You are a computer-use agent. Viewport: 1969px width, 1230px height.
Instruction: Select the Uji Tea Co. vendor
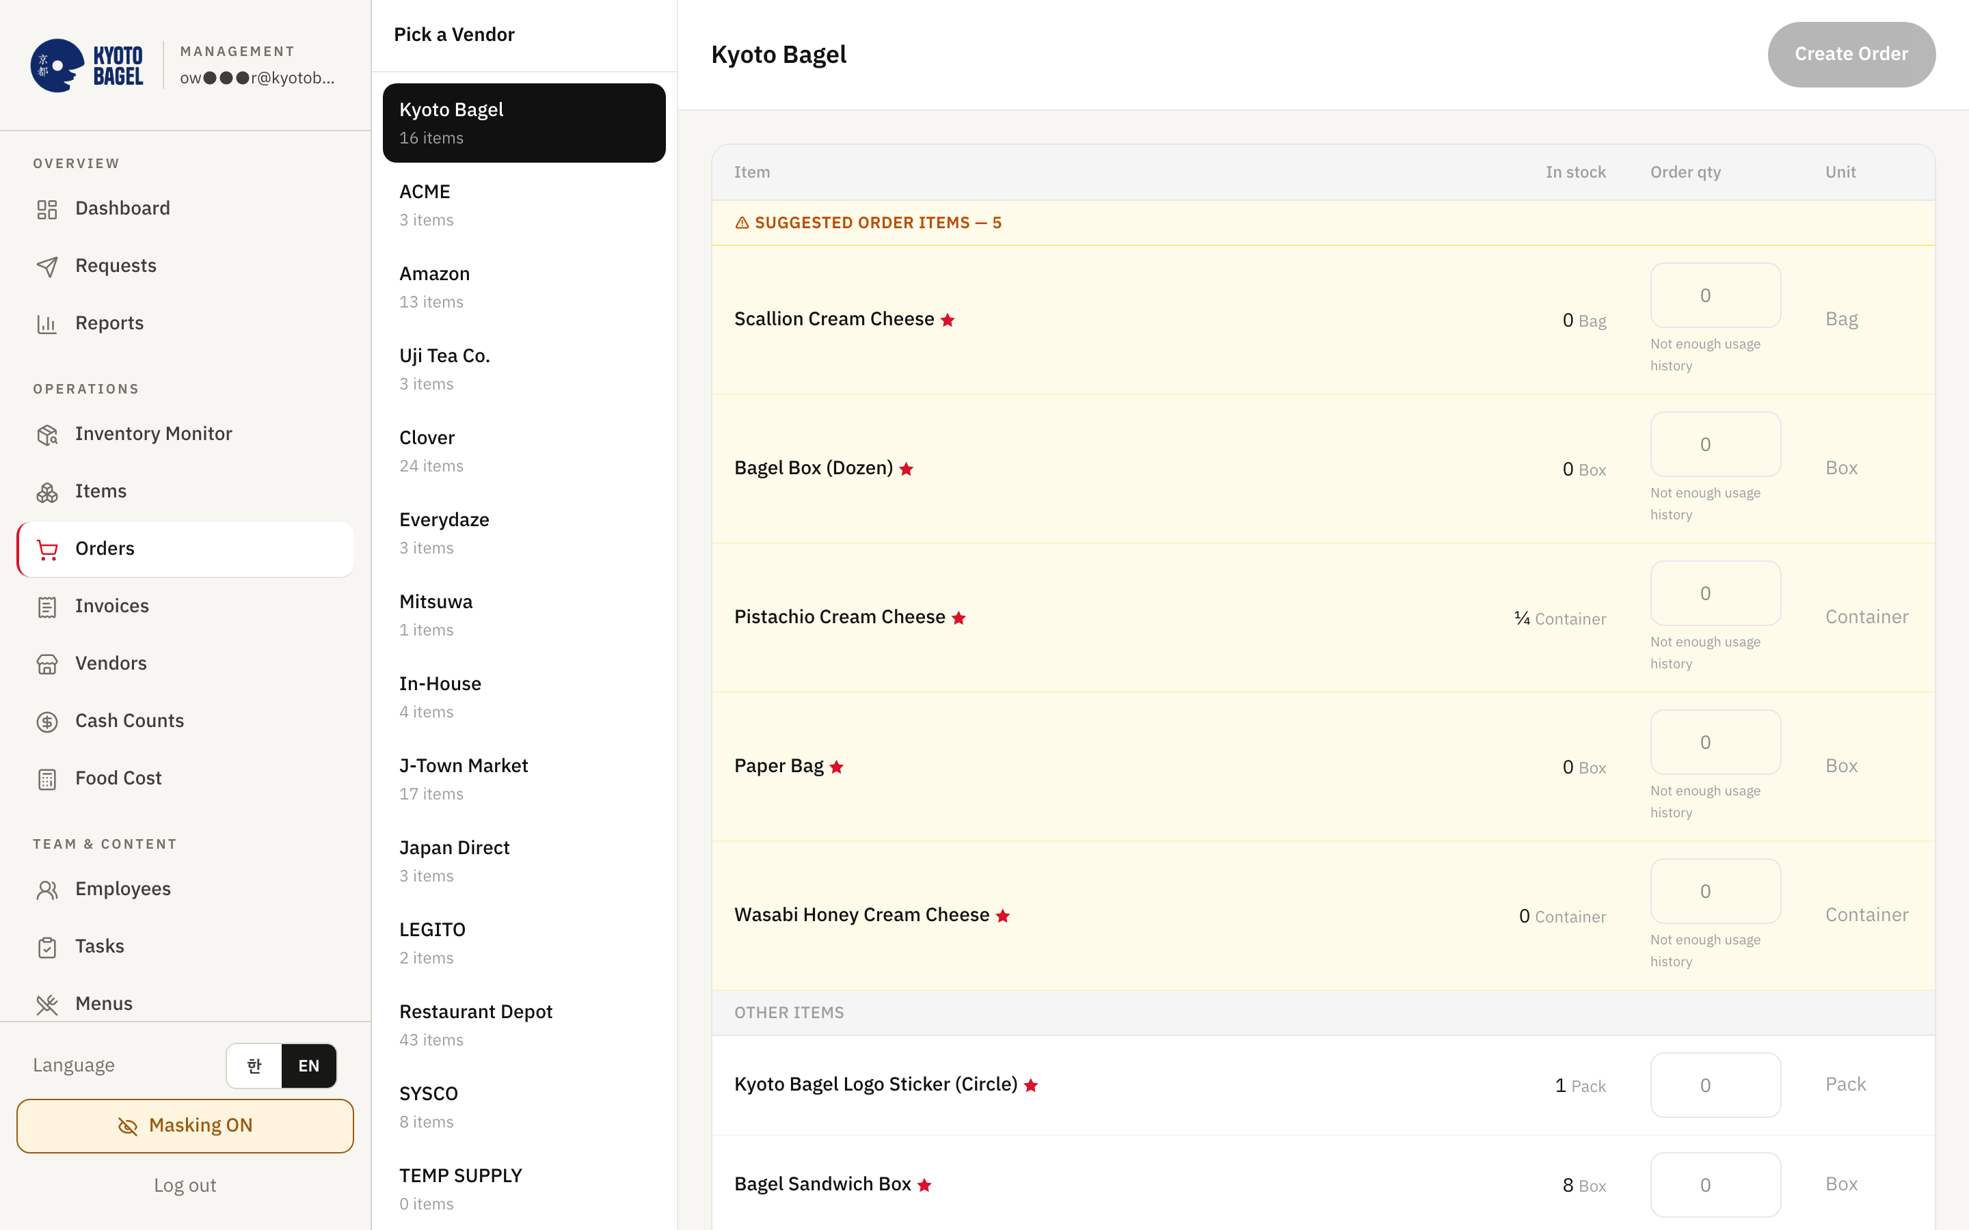click(524, 369)
